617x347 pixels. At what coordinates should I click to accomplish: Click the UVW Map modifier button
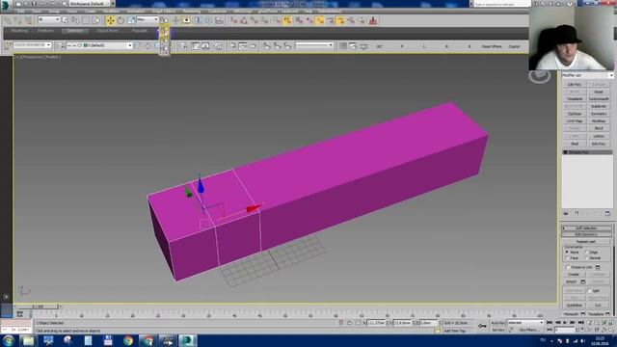[x=575, y=121]
